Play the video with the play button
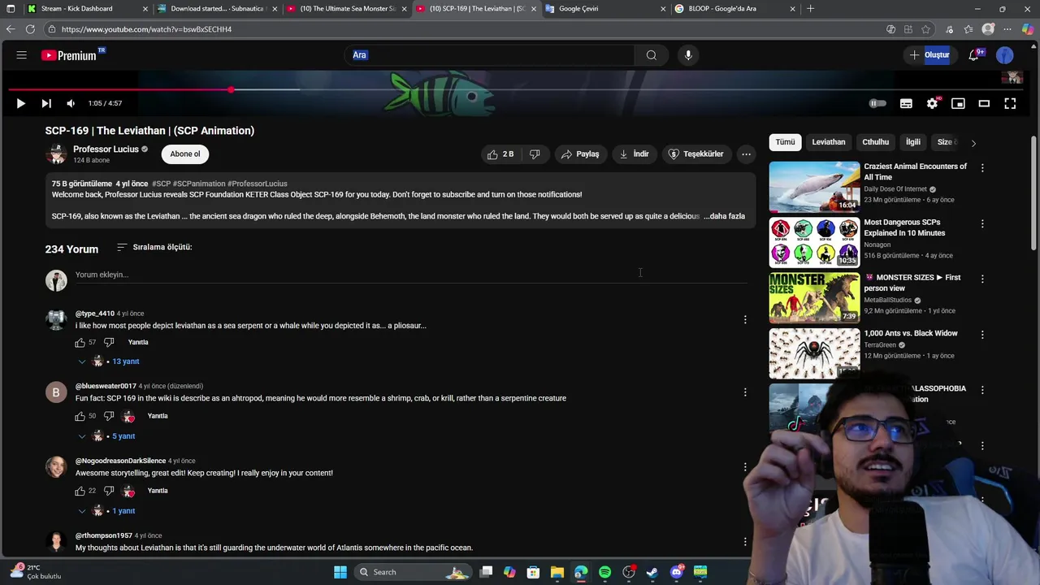 tap(21, 103)
